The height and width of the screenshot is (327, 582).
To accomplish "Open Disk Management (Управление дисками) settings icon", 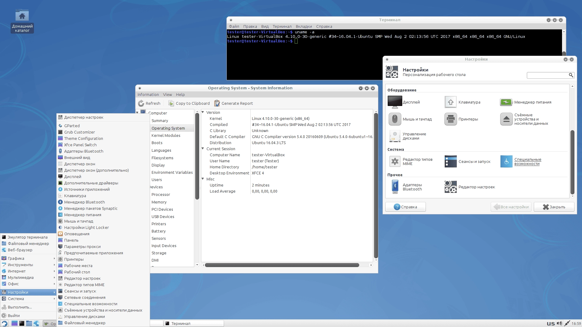I will click(x=395, y=136).
